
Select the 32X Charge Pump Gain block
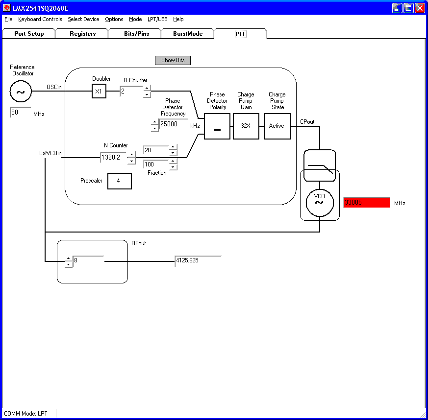pos(246,126)
